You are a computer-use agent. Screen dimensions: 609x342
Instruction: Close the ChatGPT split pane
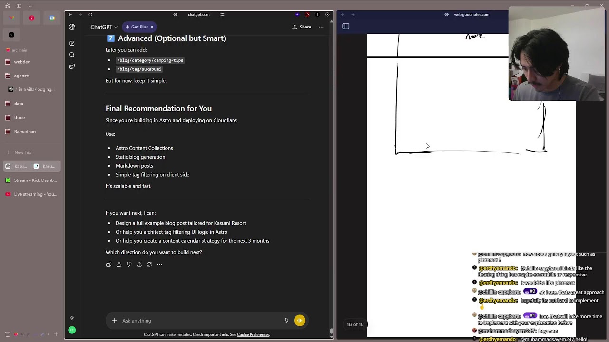[x=327, y=15]
